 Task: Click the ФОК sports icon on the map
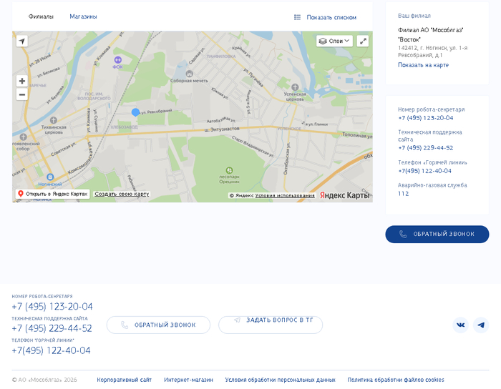tap(118, 59)
